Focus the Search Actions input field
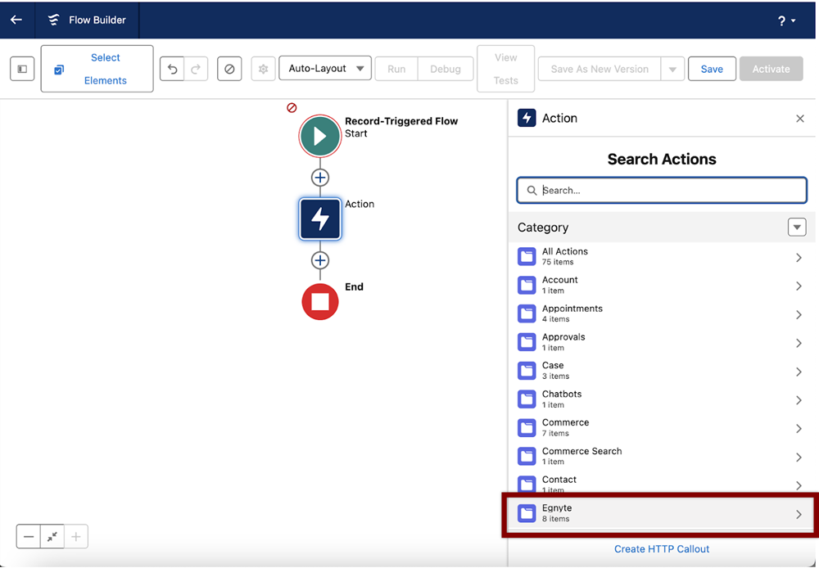The height and width of the screenshot is (568, 819). (x=662, y=191)
